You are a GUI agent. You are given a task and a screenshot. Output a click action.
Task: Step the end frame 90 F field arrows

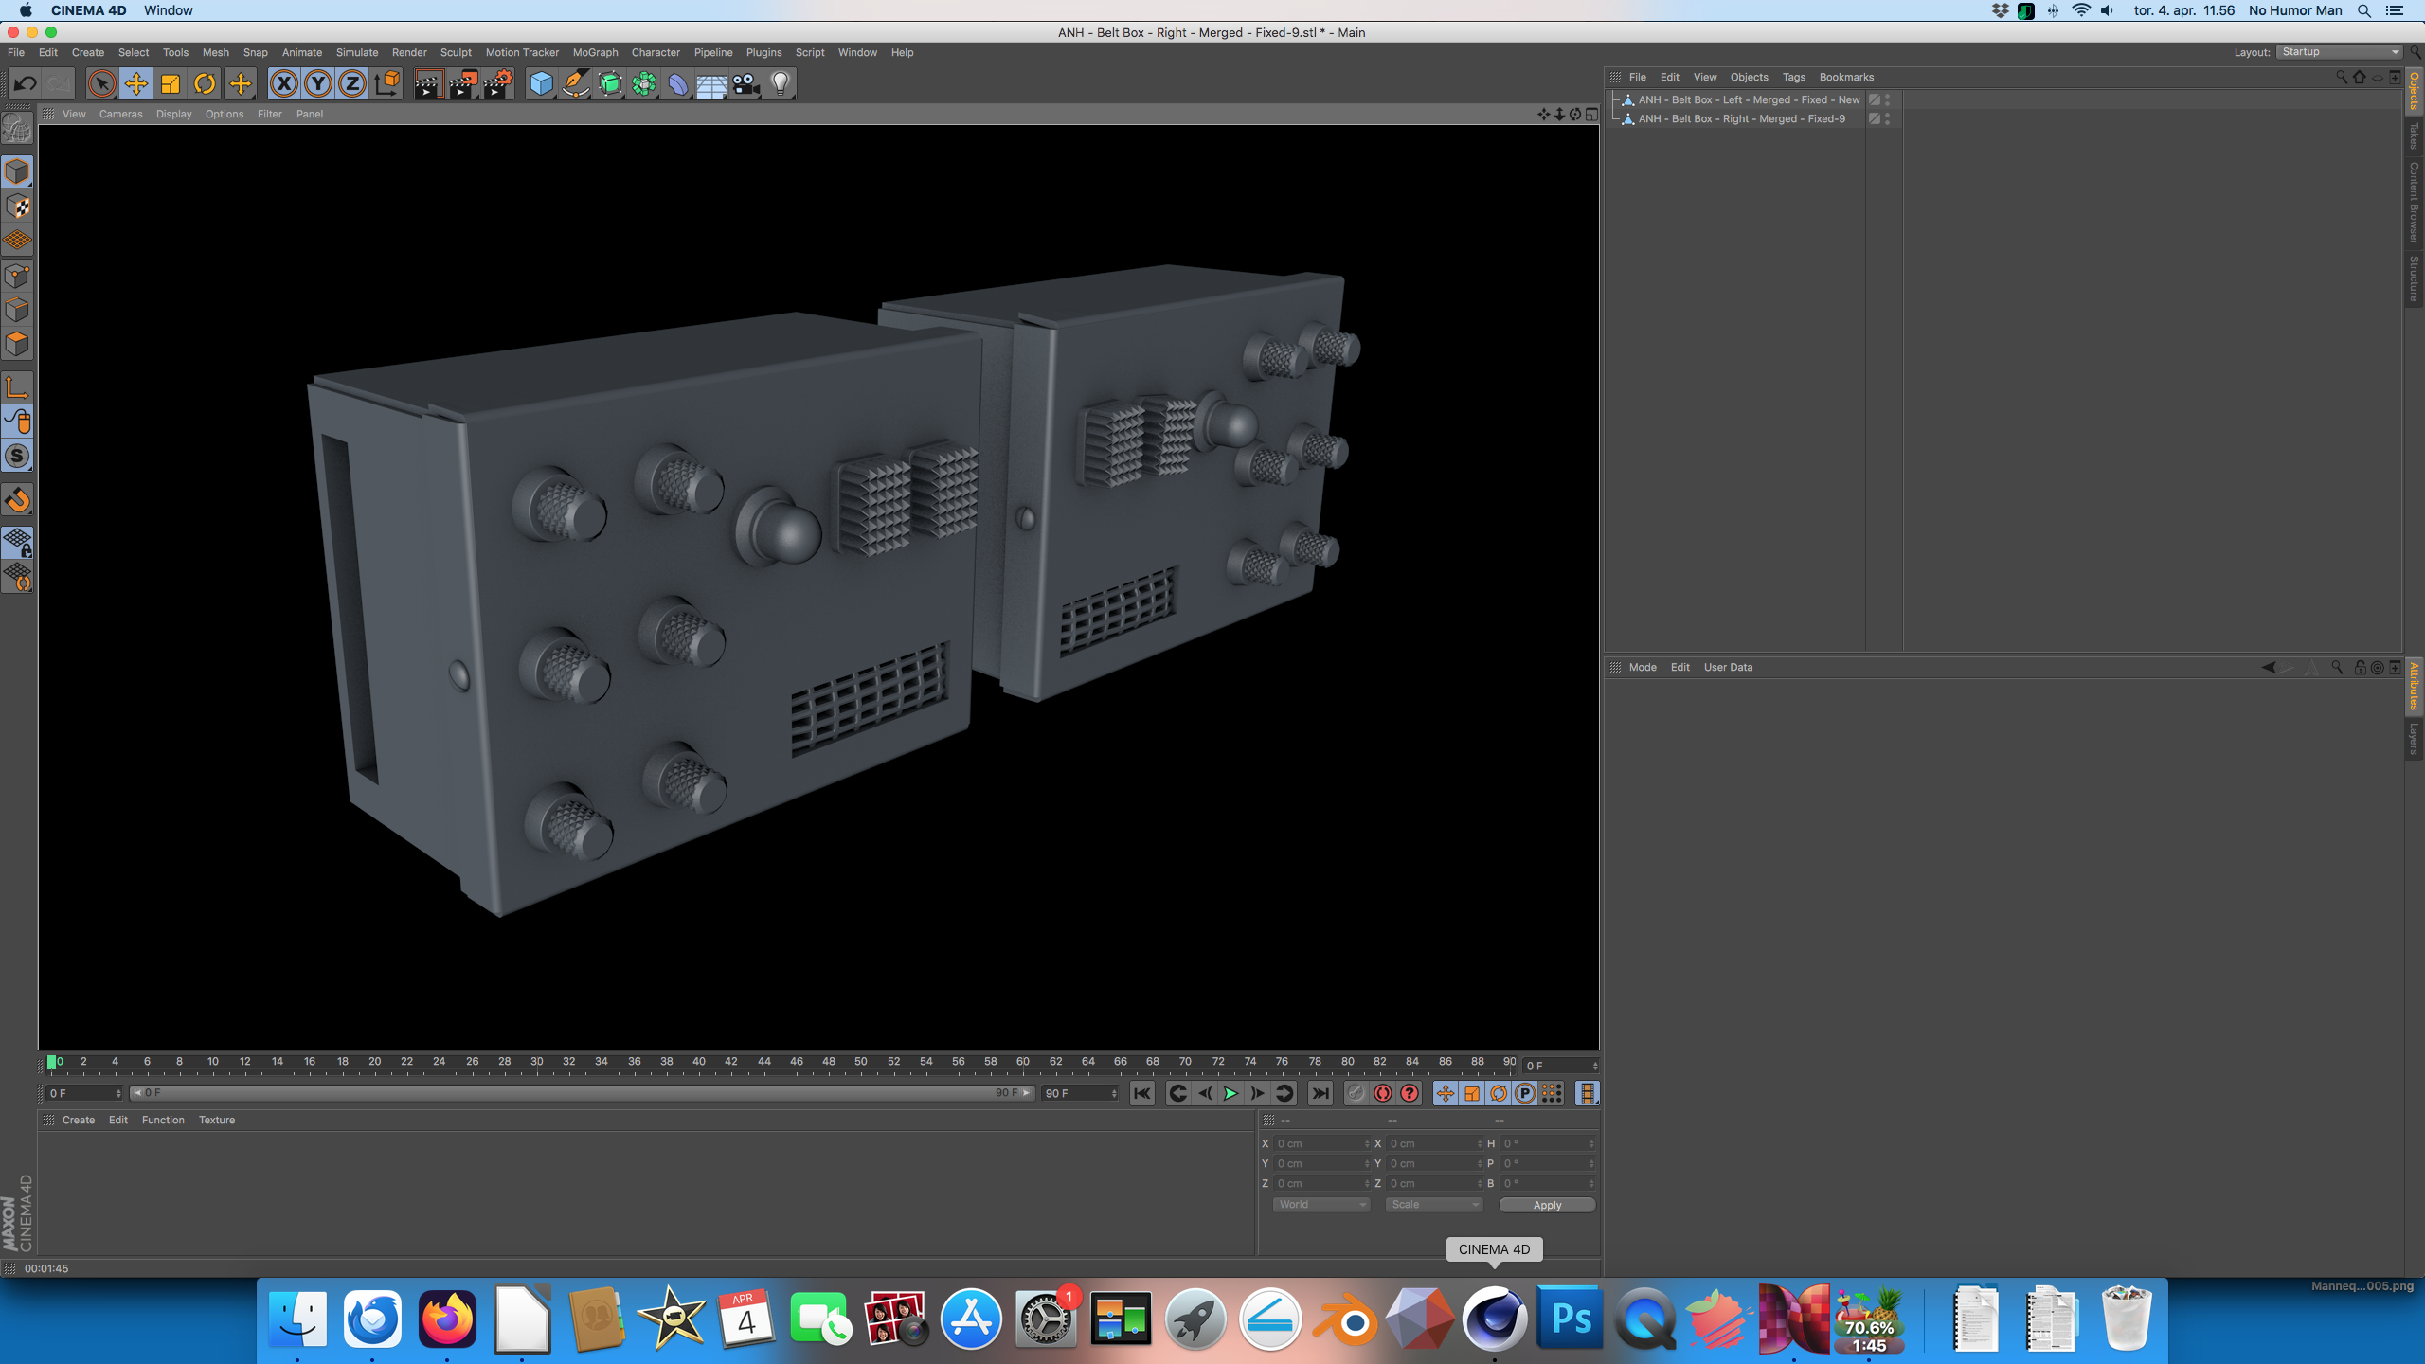pyautogui.click(x=1114, y=1093)
